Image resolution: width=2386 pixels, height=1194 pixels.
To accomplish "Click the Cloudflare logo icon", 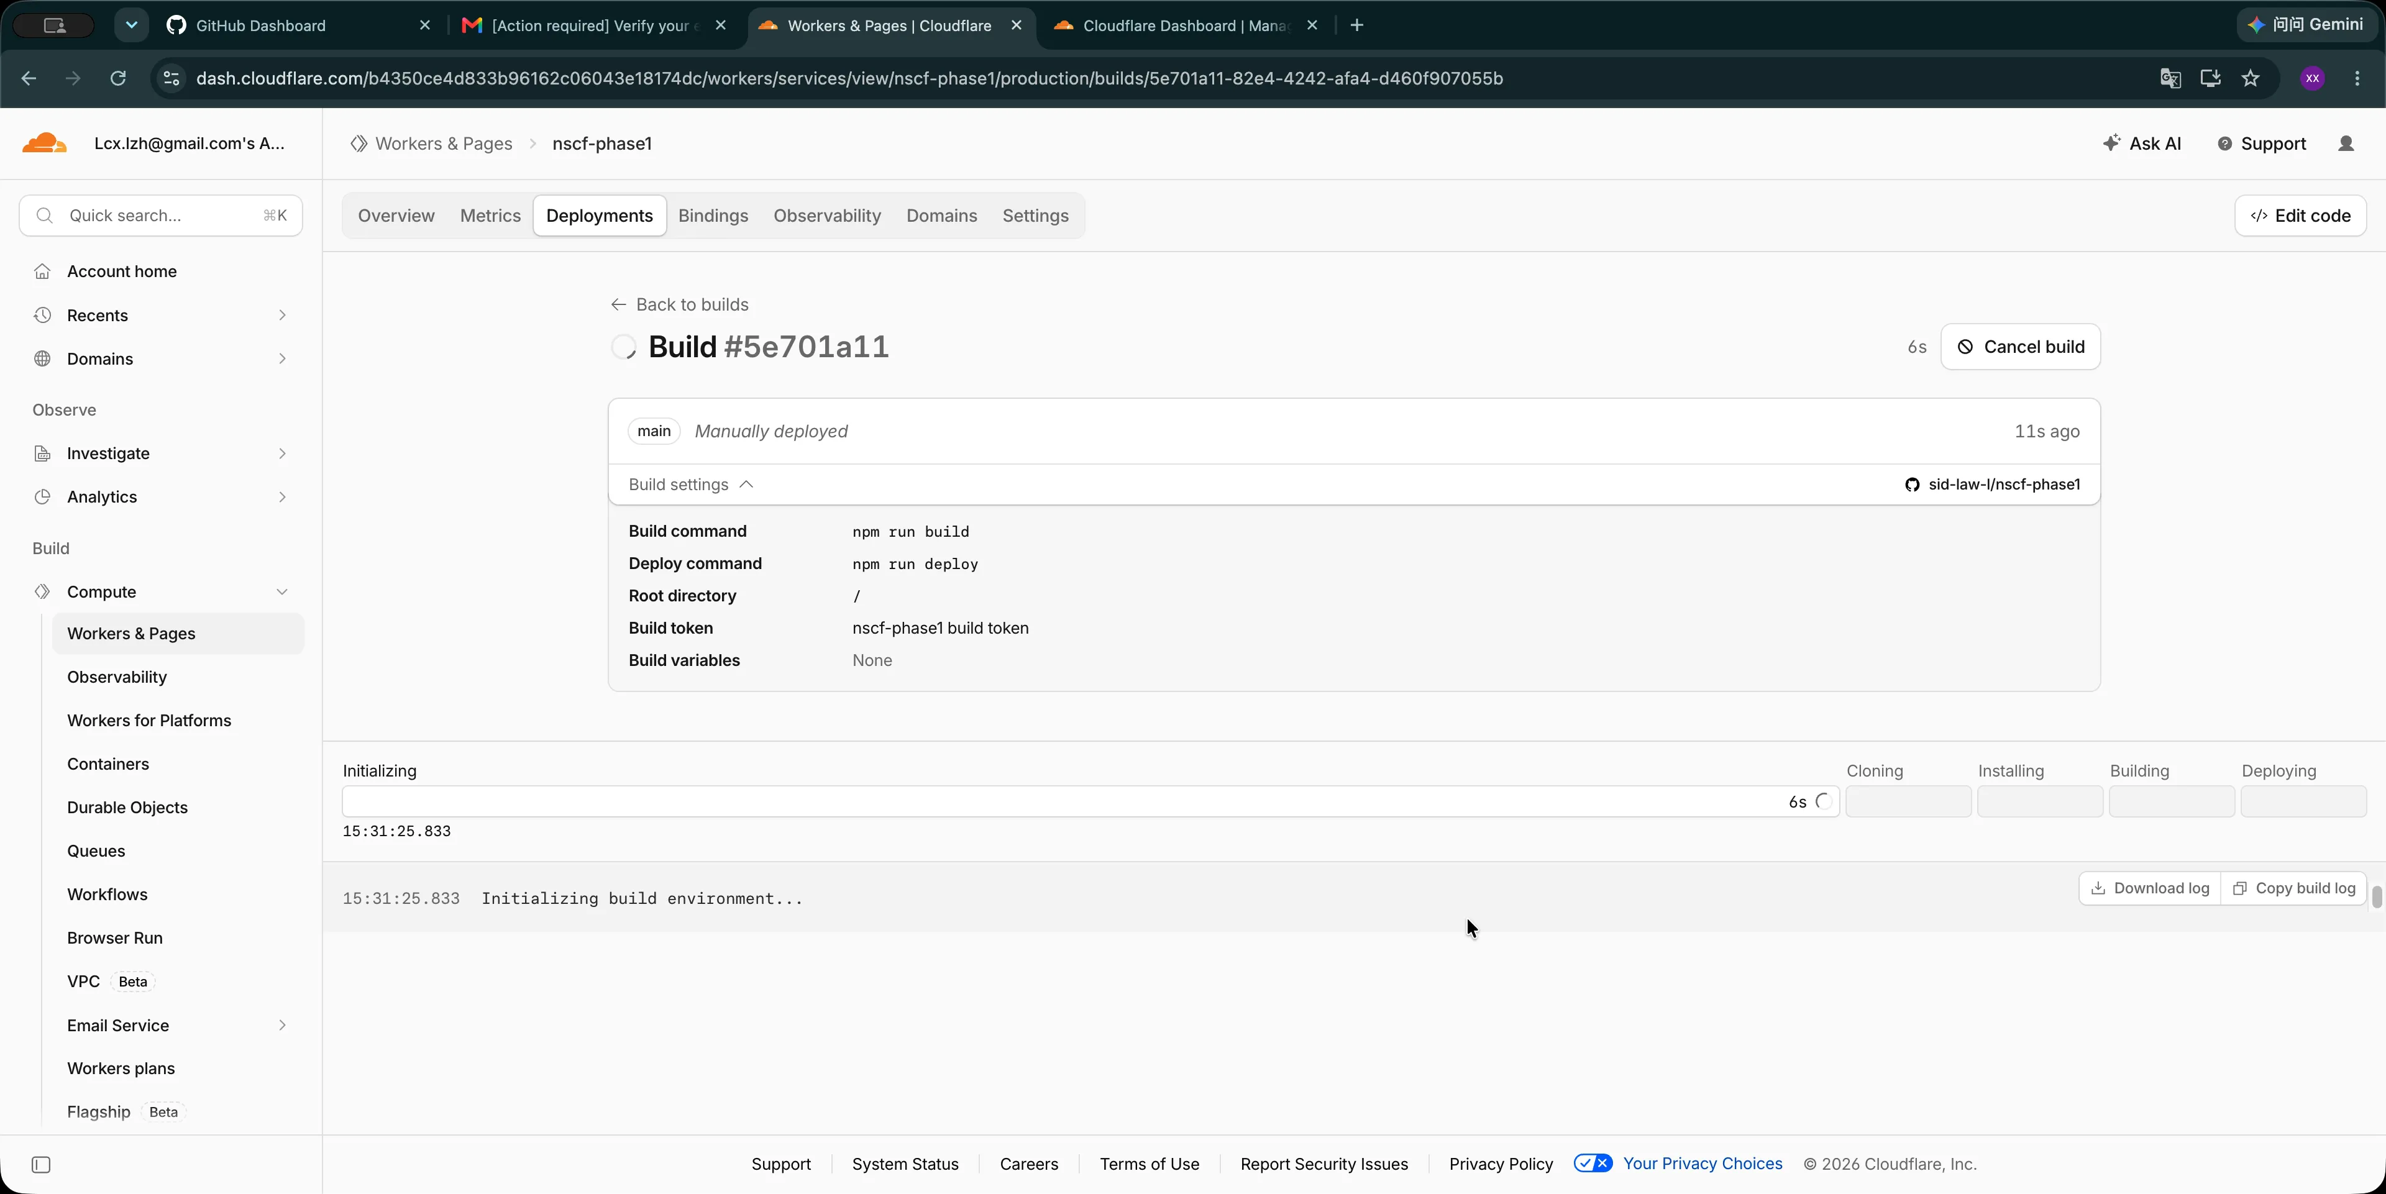I will (43, 143).
